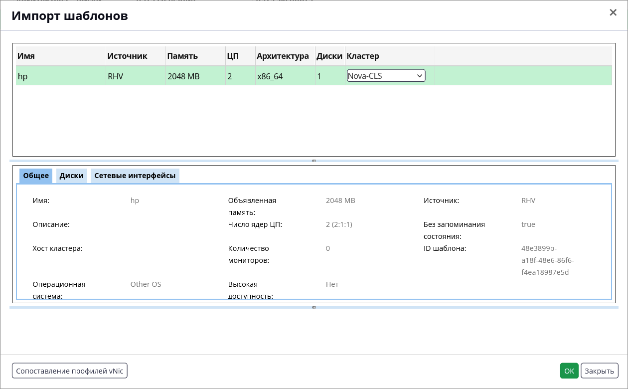
Task: Click the 2 (2:1:1) CPU cores value
Action: [x=339, y=224]
